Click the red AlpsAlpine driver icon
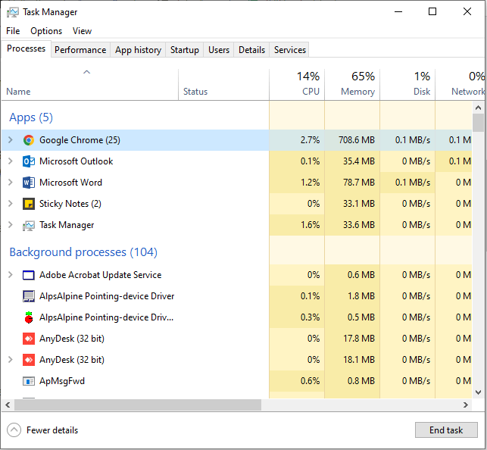 pyautogui.click(x=29, y=317)
